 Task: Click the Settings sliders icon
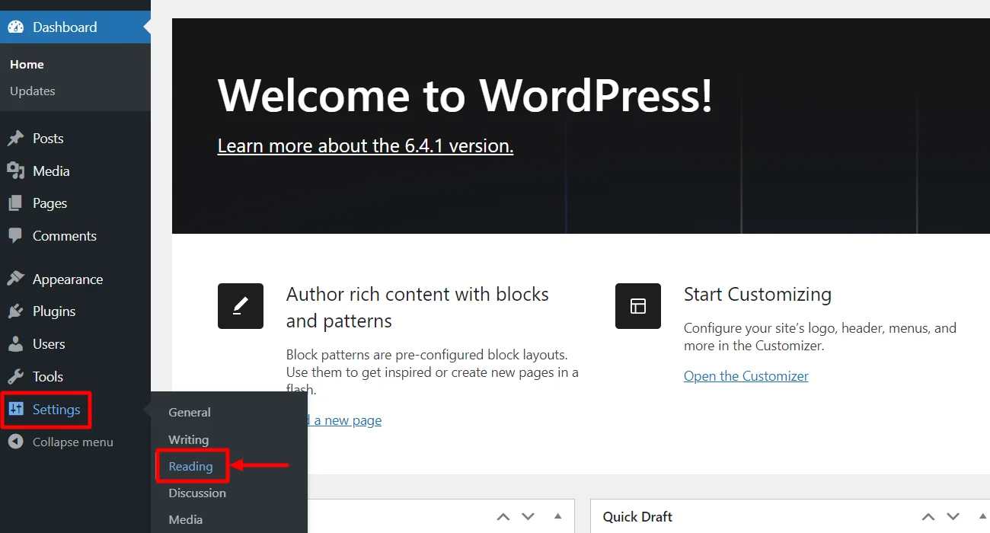click(x=16, y=410)
